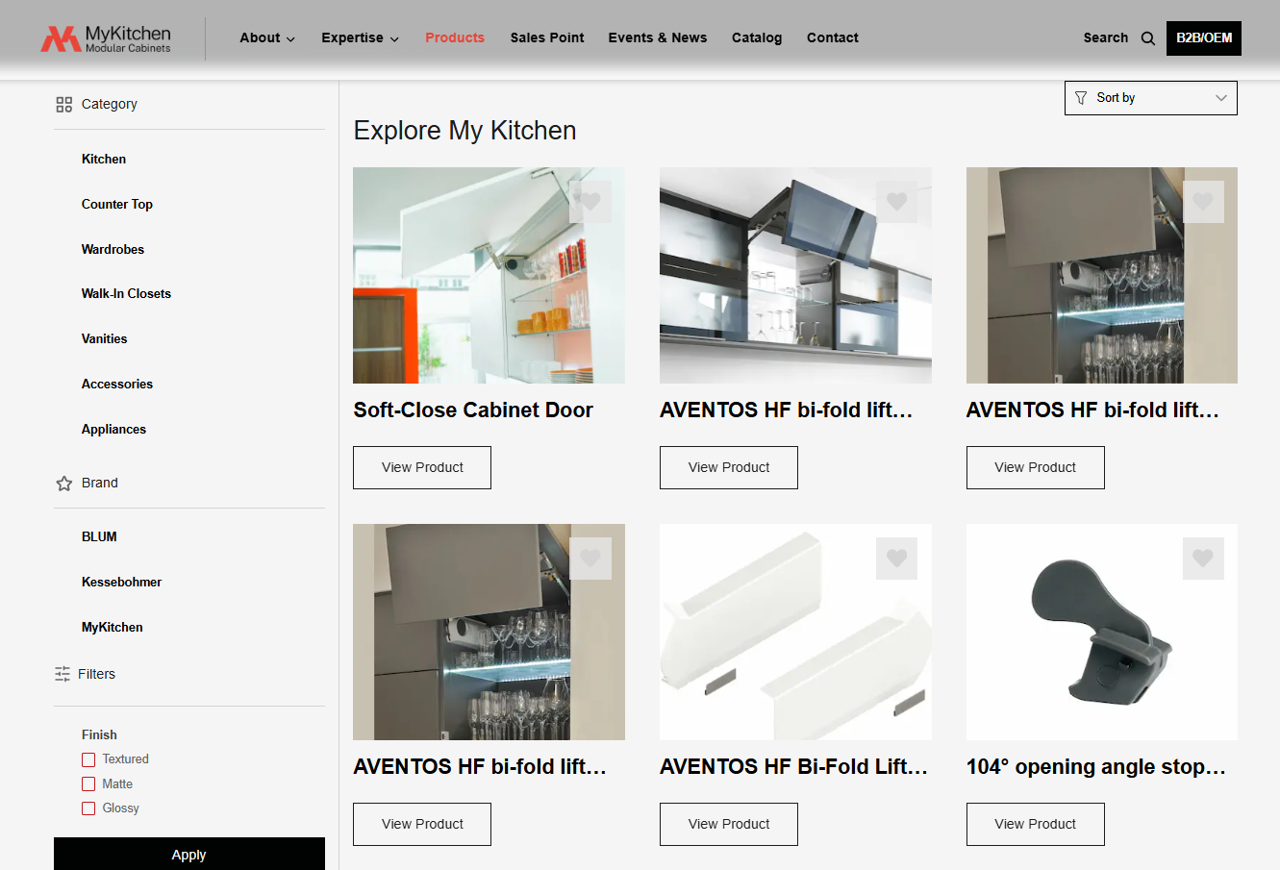Click heart on white AVENTOS HF Bi-Fold covers

896,559
